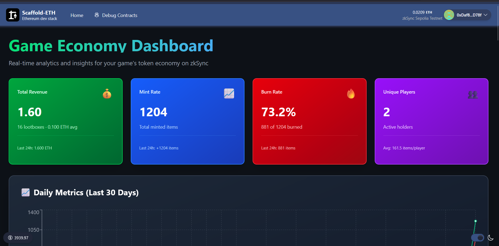Click the Unique Players value 2
This screenshot has width=499, height=246.
[387, 112]
